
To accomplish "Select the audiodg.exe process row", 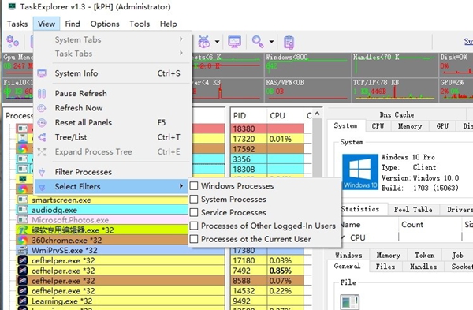I will pyautogui.click(x=102, y=210).
